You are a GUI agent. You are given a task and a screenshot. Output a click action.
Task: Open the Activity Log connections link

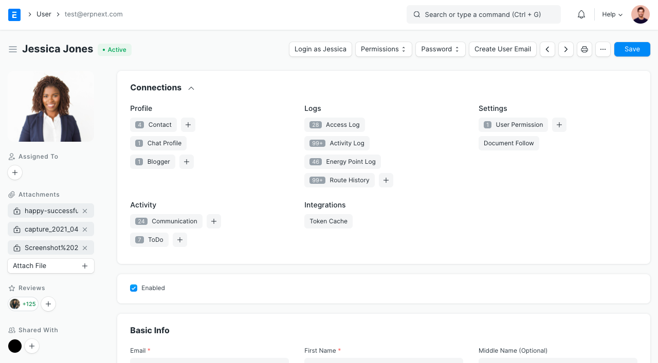(x=346, y=143)
